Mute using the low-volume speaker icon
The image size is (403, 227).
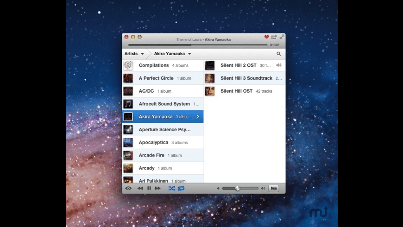(x=218, y=189)
